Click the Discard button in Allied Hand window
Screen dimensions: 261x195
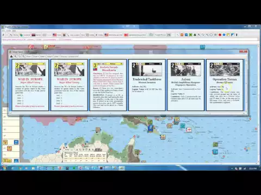coord(70,56)
